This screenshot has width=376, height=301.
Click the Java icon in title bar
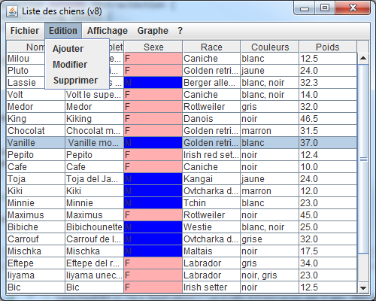12,11
